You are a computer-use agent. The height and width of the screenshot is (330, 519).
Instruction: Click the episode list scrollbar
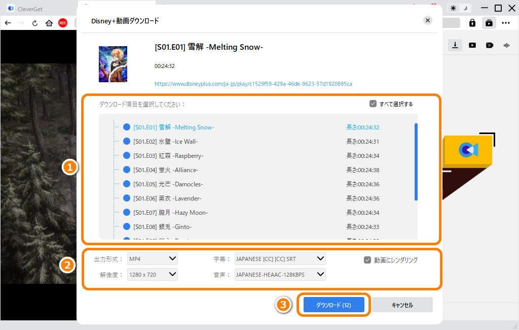[x=416, y=162]
